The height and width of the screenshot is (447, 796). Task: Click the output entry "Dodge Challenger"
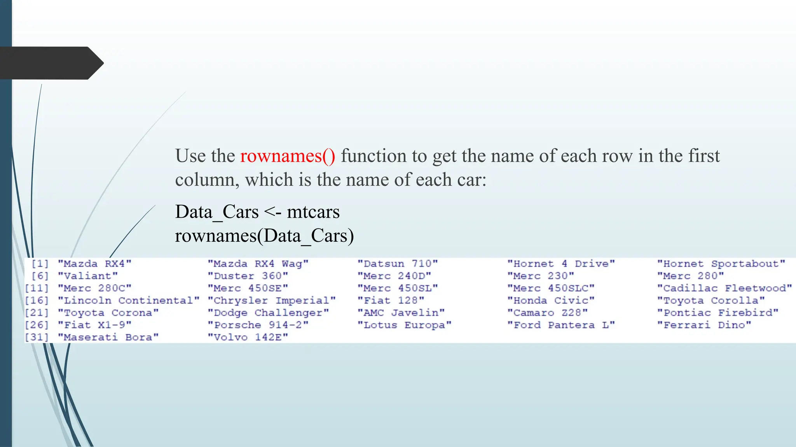(268, 313)
